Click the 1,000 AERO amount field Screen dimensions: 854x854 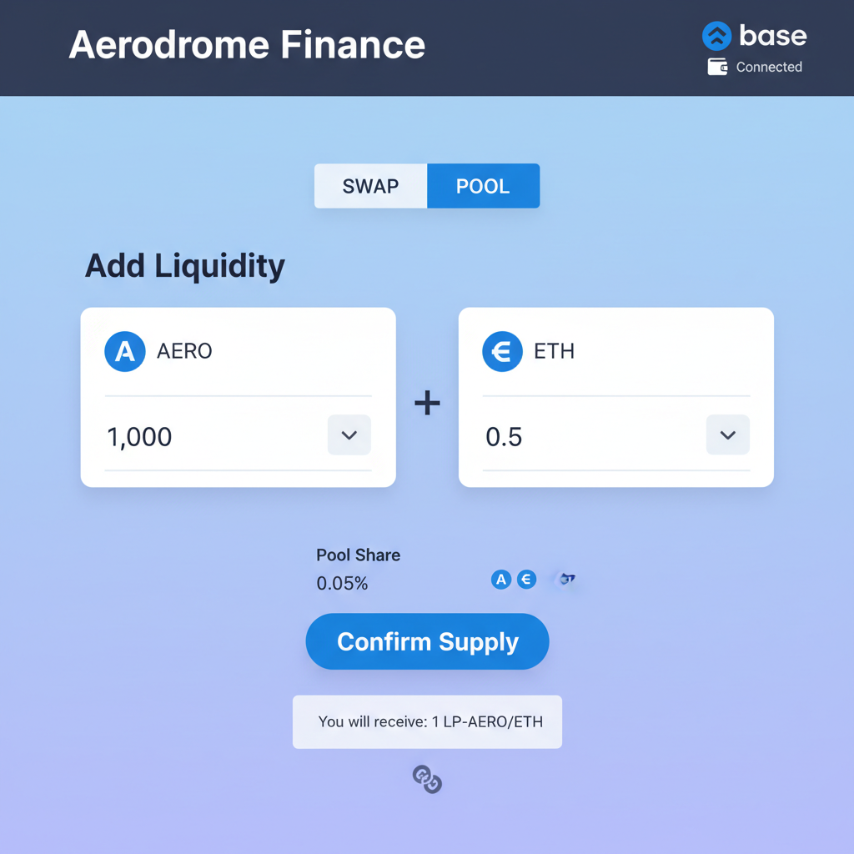pos(138,435)
